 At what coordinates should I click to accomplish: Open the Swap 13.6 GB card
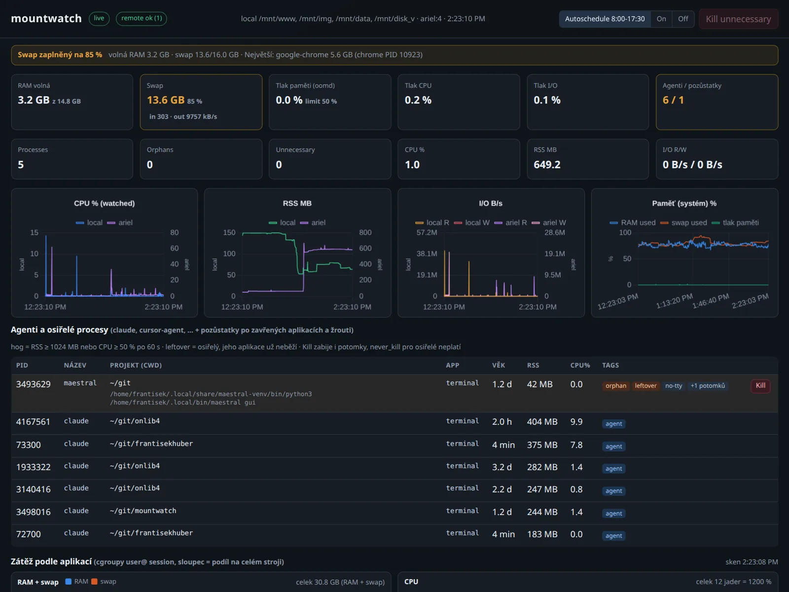[201, 102]
